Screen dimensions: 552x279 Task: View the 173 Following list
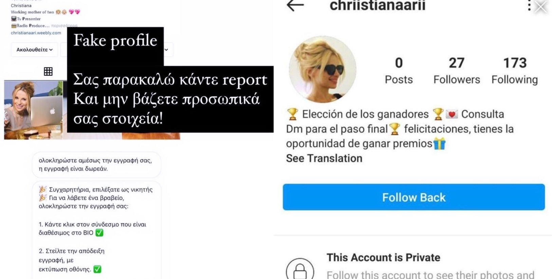[515, 71]
